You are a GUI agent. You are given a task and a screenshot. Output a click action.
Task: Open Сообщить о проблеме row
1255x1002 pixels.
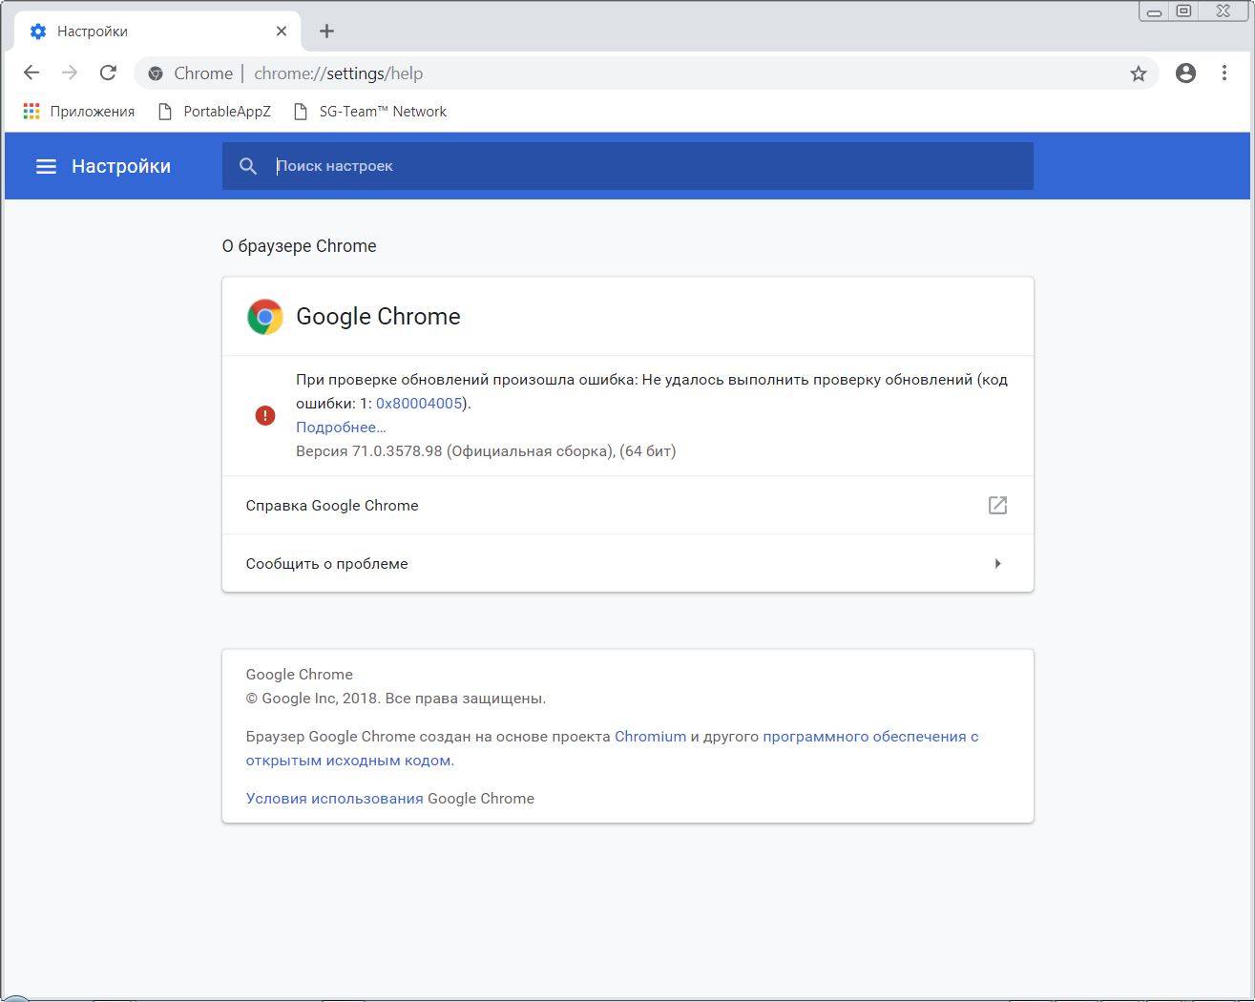tap(628, 563)
